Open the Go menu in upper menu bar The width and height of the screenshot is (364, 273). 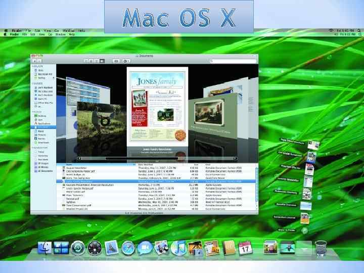[57, 30]
